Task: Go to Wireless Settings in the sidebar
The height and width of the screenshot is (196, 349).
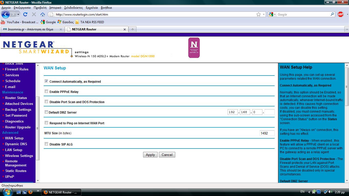Action: (19, 156)
